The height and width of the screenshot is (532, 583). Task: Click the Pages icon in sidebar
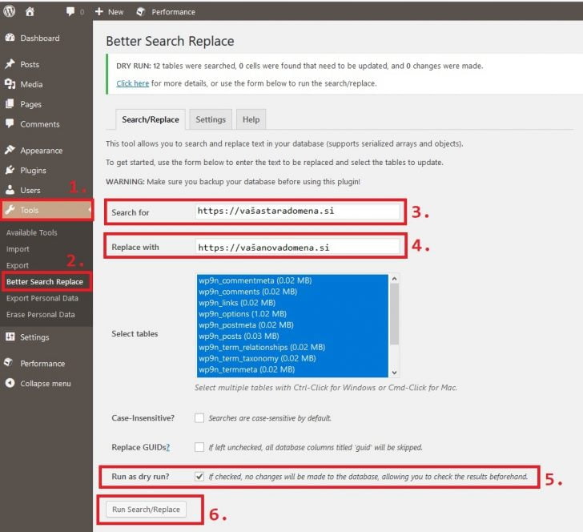[x=10, y=104]
